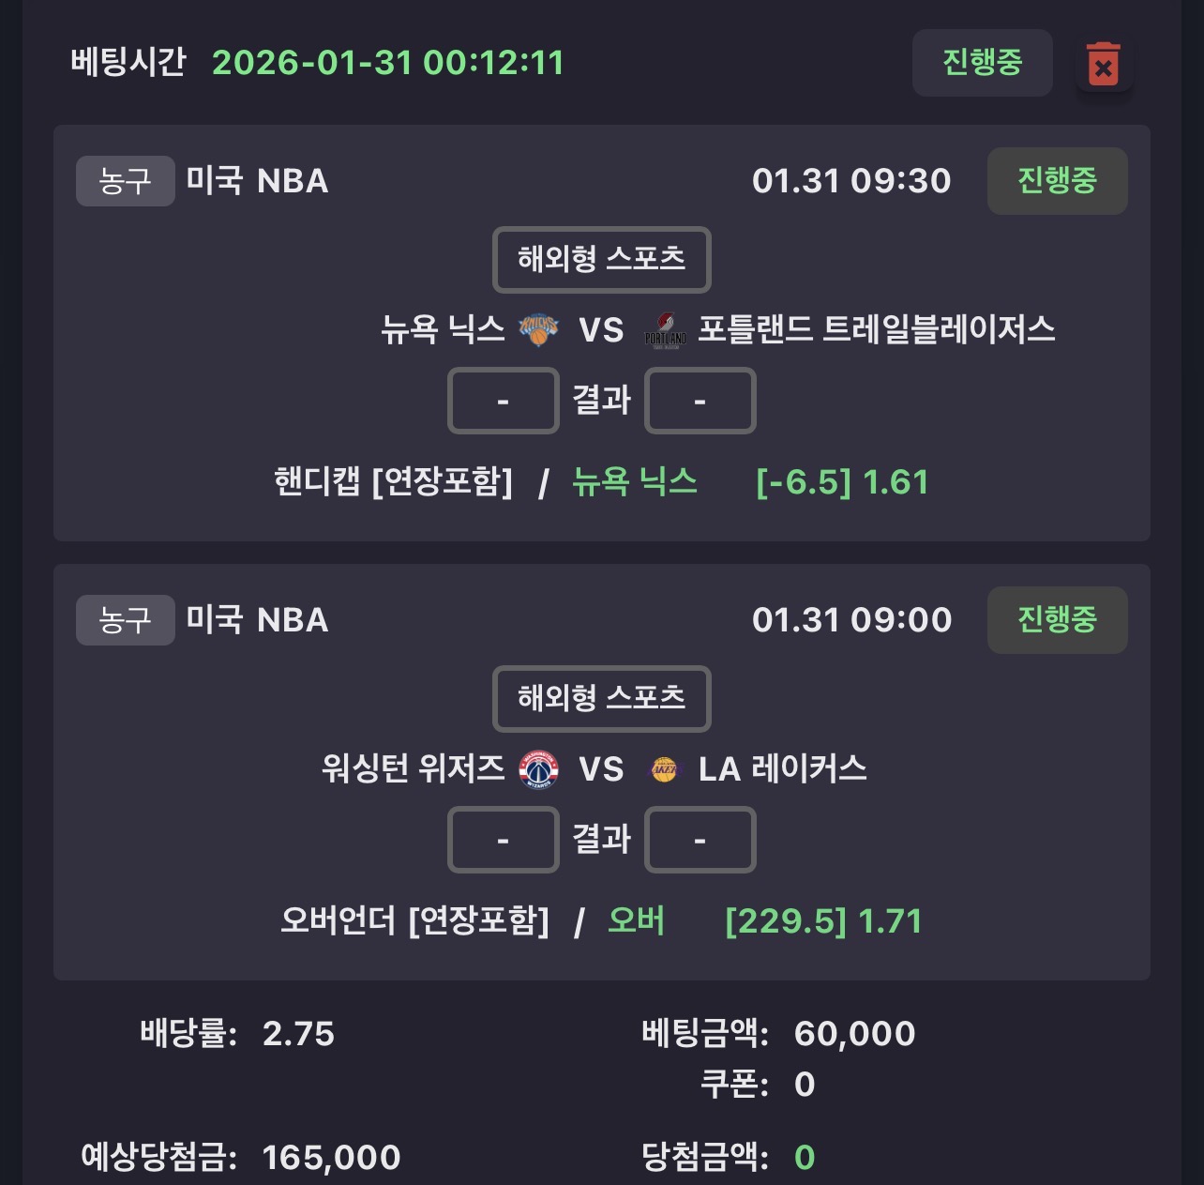The width and height of the screenshot is (1204, 1185).
Task: Click right result box for LA Lakers
Action: coord(700,841)
